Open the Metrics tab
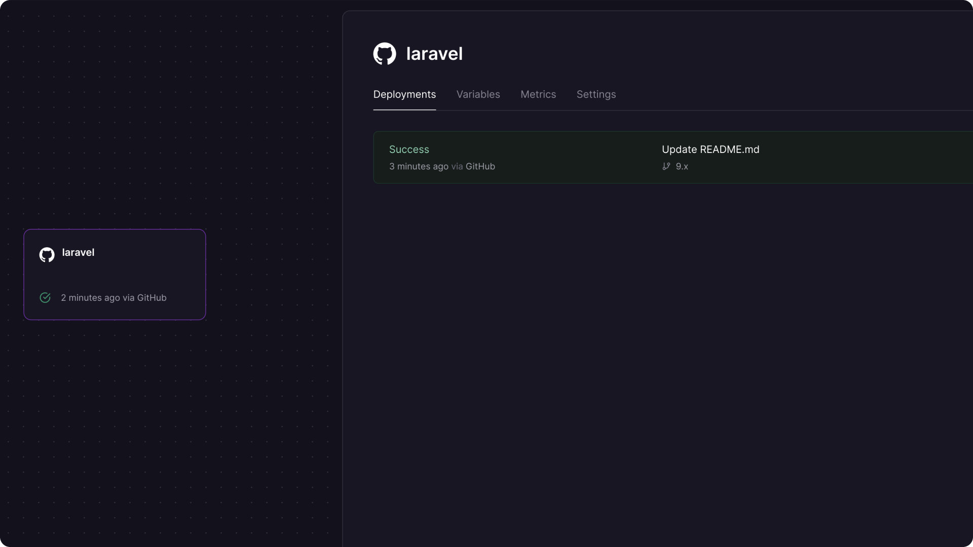 (538, 95)
